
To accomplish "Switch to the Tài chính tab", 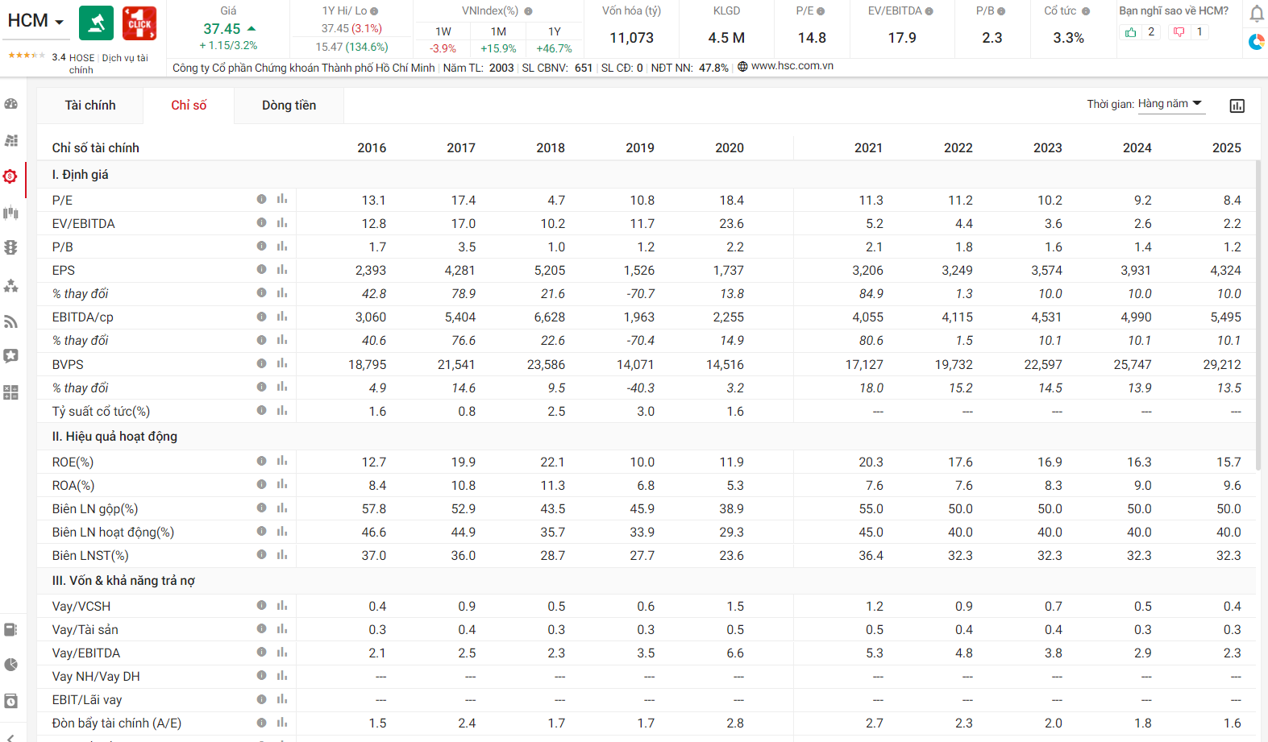I will [x=90, y=106].
